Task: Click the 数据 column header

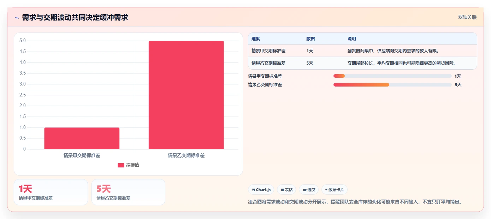Action: (x=311, y=39)
